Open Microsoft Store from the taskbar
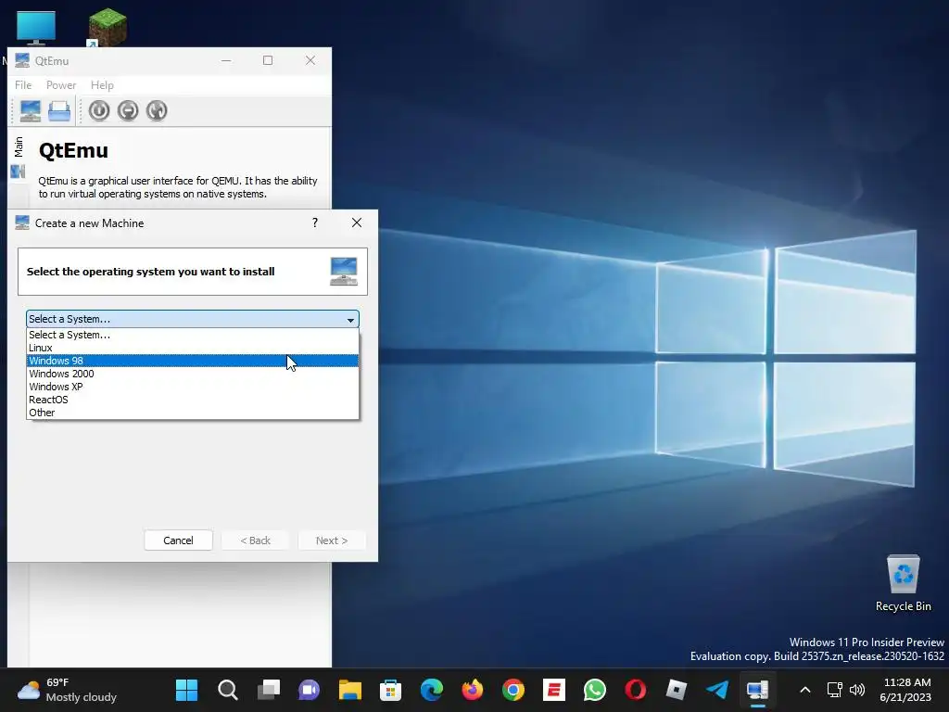The width and height of the screenshot is (949, 712). coord(390,690)
